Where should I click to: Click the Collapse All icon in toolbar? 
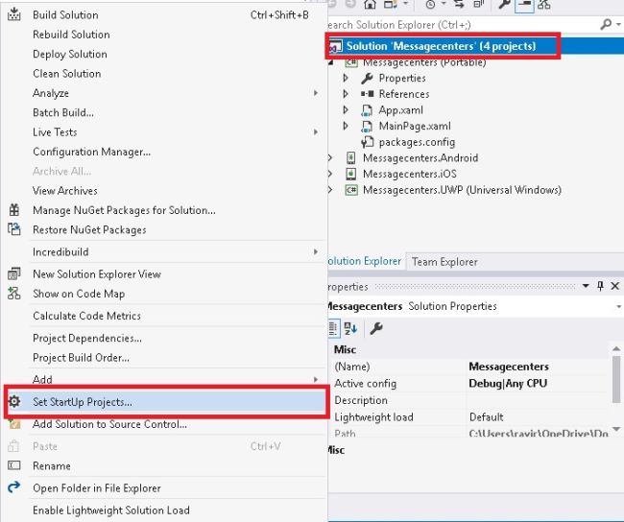pyautogui.click(x=479, y=5)
